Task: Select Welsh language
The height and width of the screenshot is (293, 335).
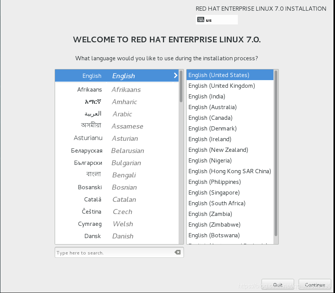Action: point(117,224)
